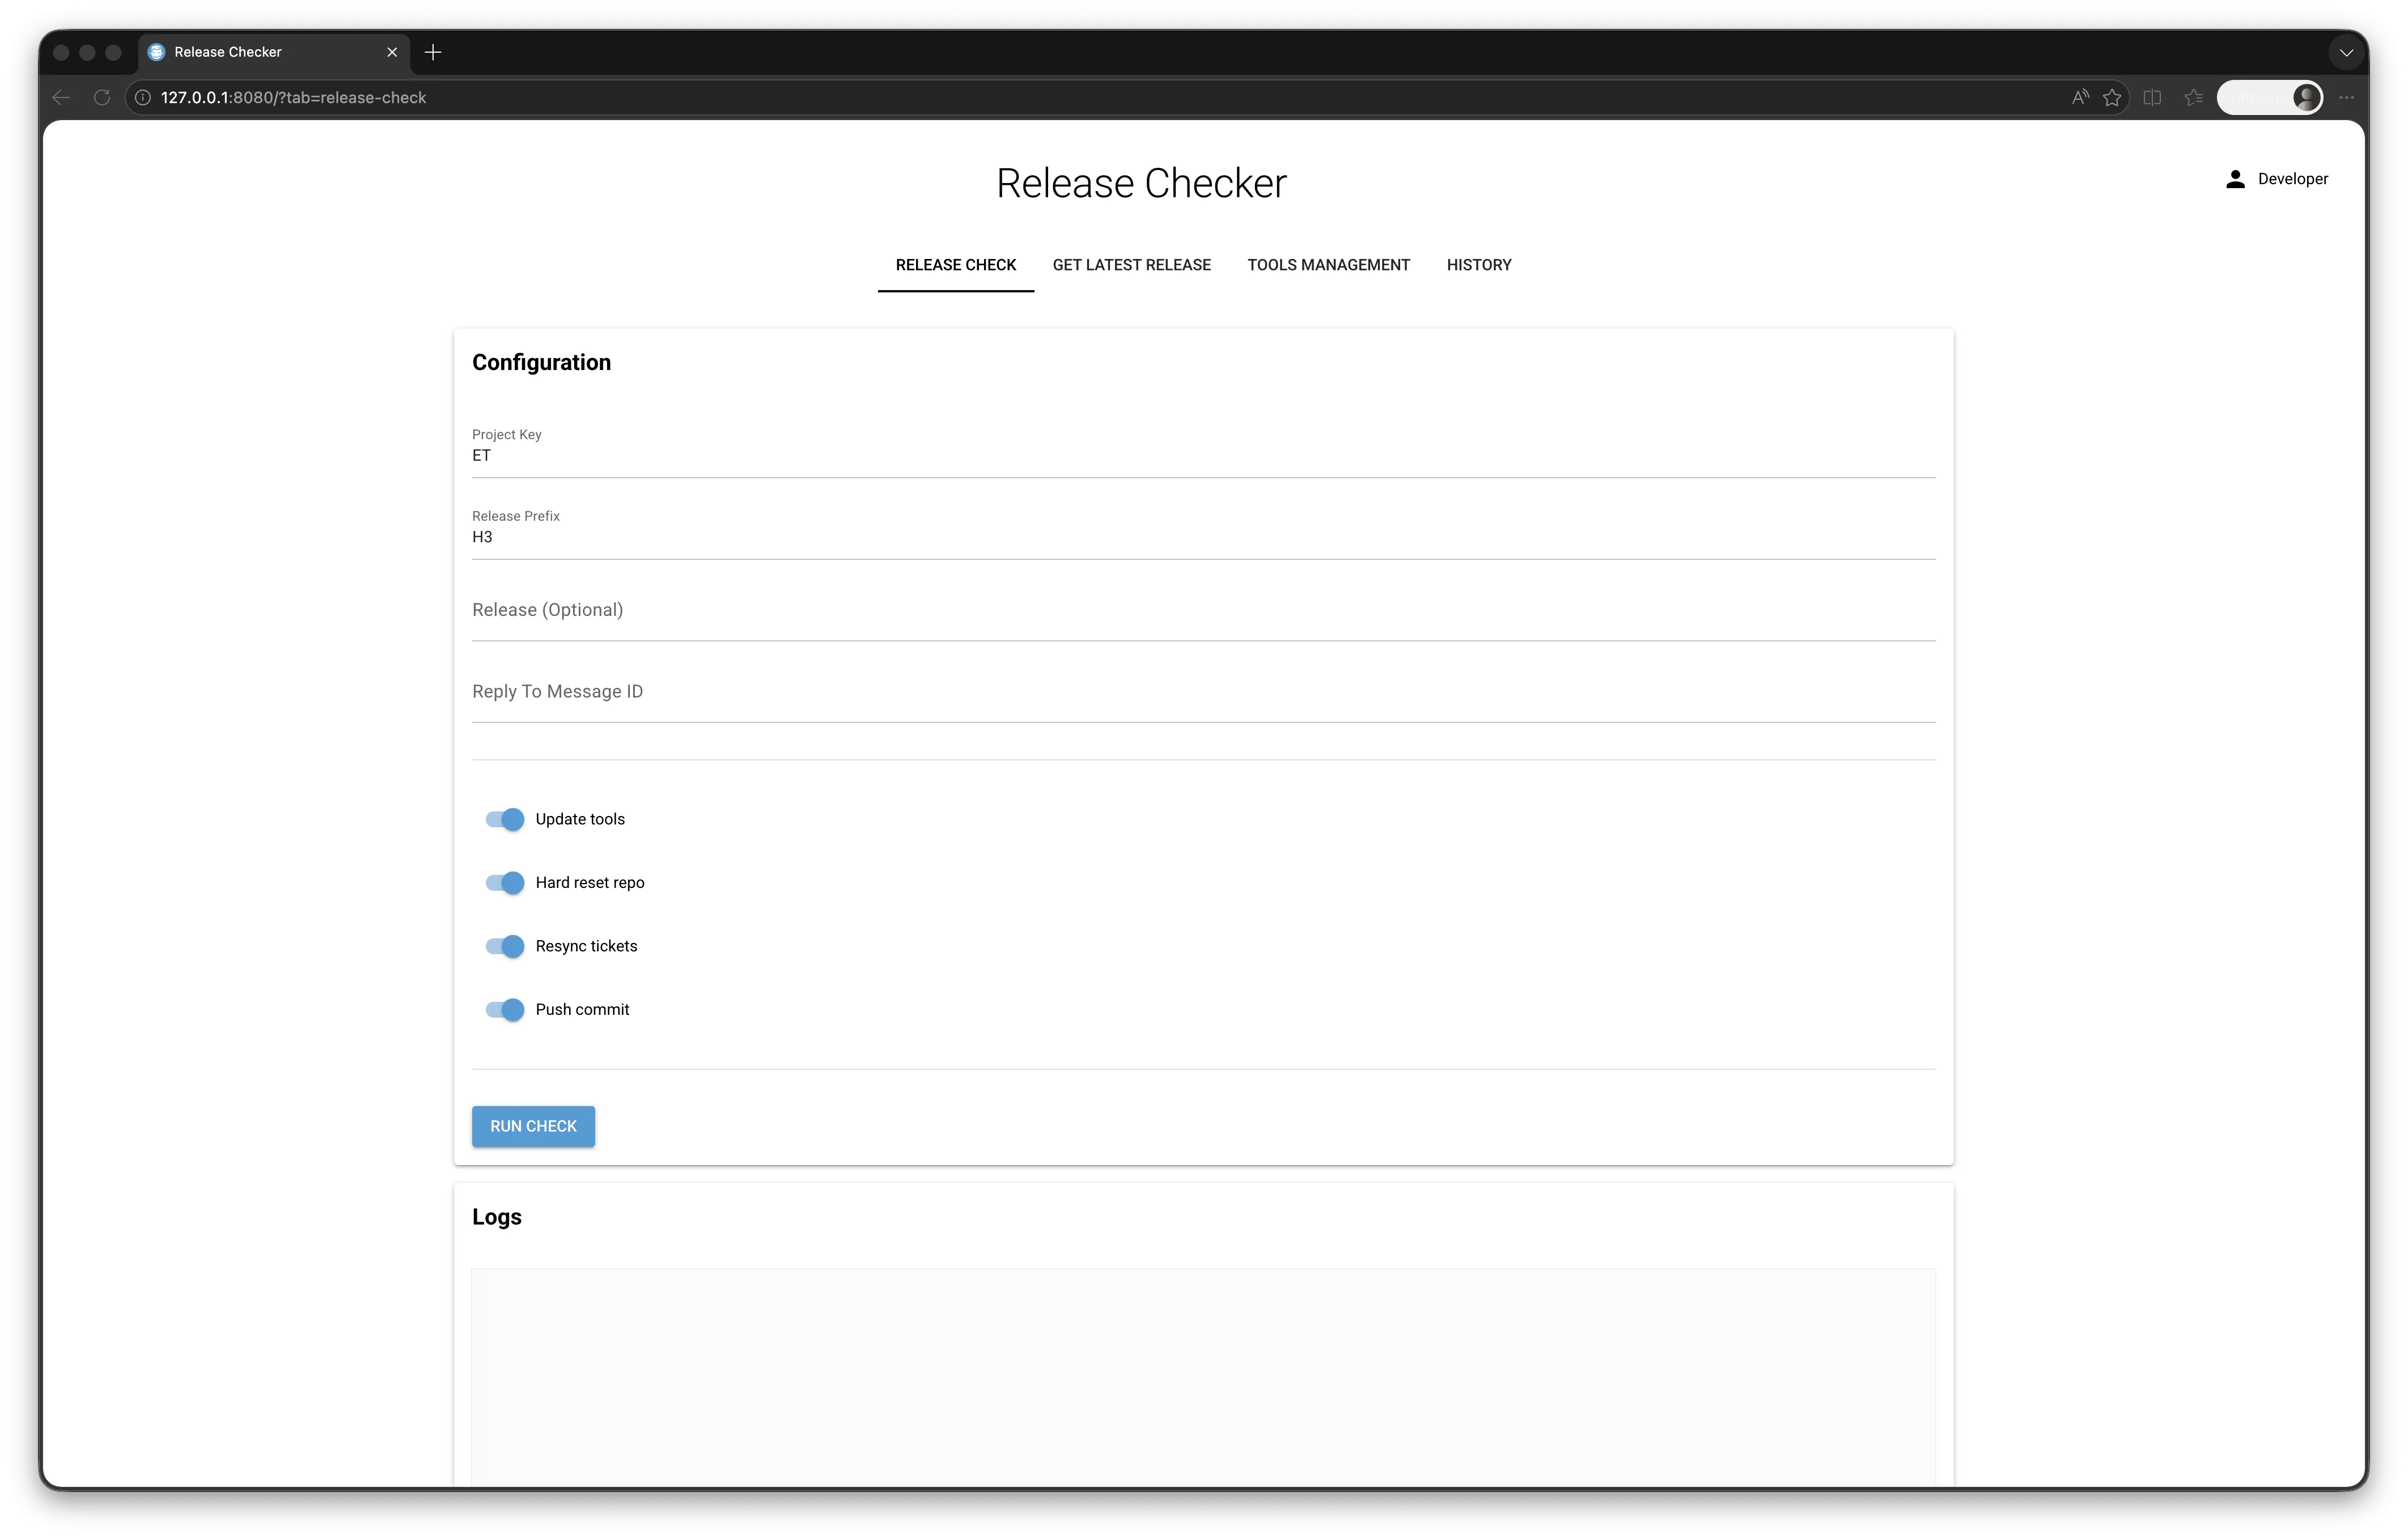Click the browser address bar URL
The image size is (2408, 1539).
click(x=293, y=97)
